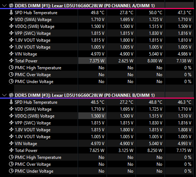Select VPP (SWC) Voltage row under DIMM [#1]
196x177 pixels.
pos(101,33)
